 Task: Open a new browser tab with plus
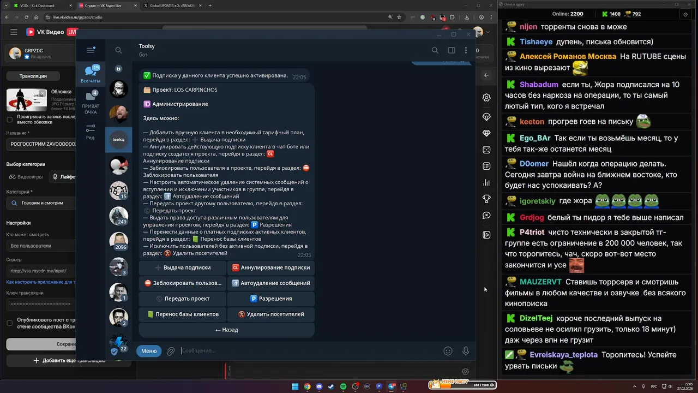tap(210, 5)
